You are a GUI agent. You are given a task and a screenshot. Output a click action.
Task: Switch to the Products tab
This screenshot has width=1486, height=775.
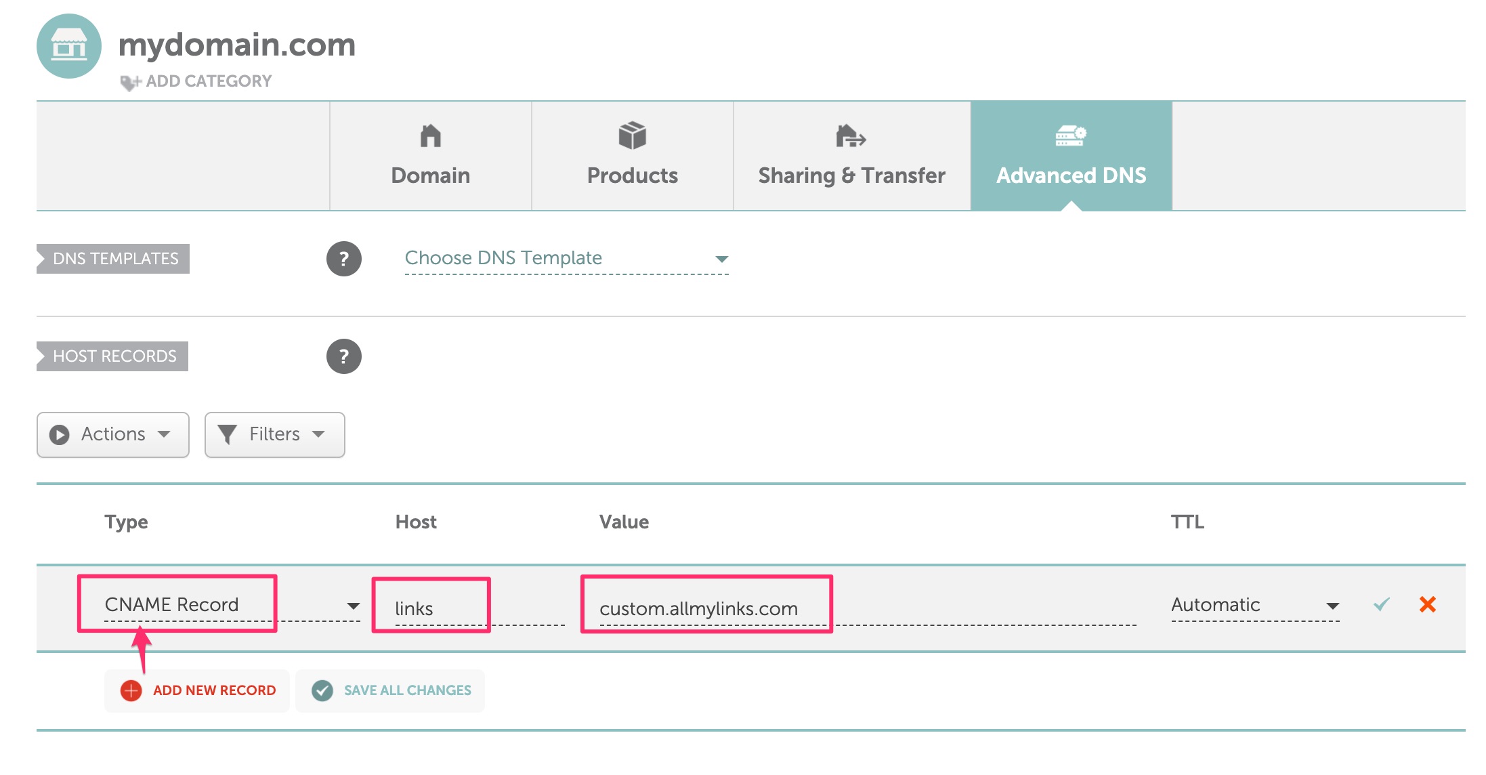click(x=633, y=156)
